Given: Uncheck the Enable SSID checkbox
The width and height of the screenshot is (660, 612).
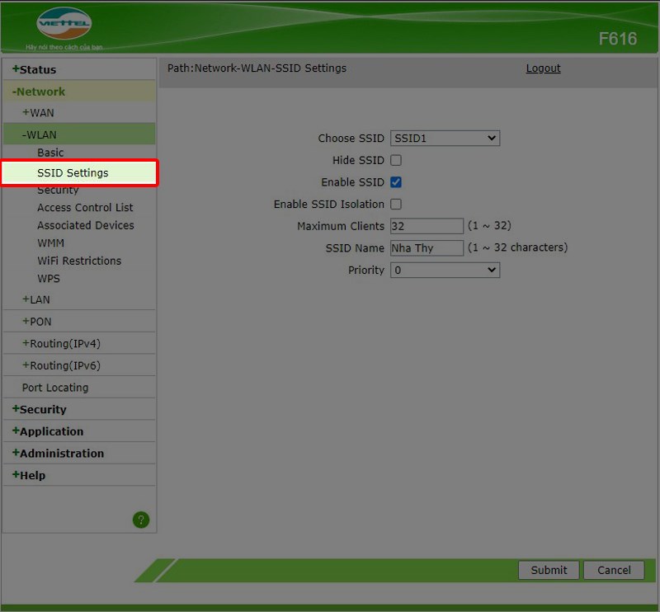Looking at the screenshot, I should point(396,182).
